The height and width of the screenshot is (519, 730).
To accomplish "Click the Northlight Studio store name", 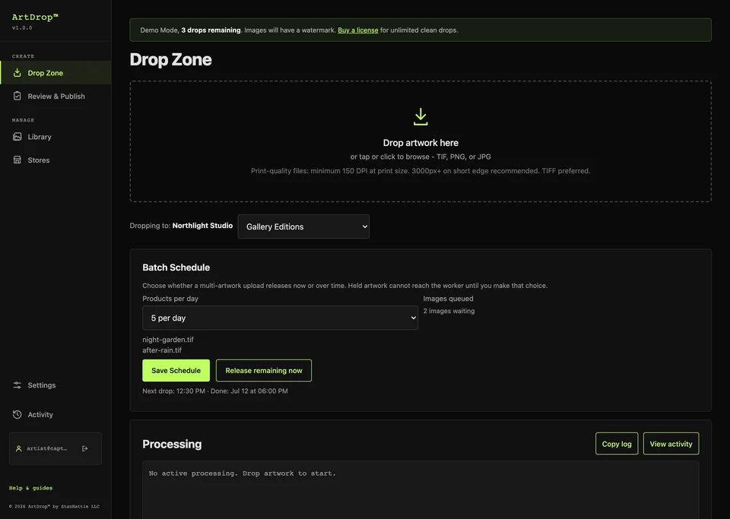I will point(202,226).
